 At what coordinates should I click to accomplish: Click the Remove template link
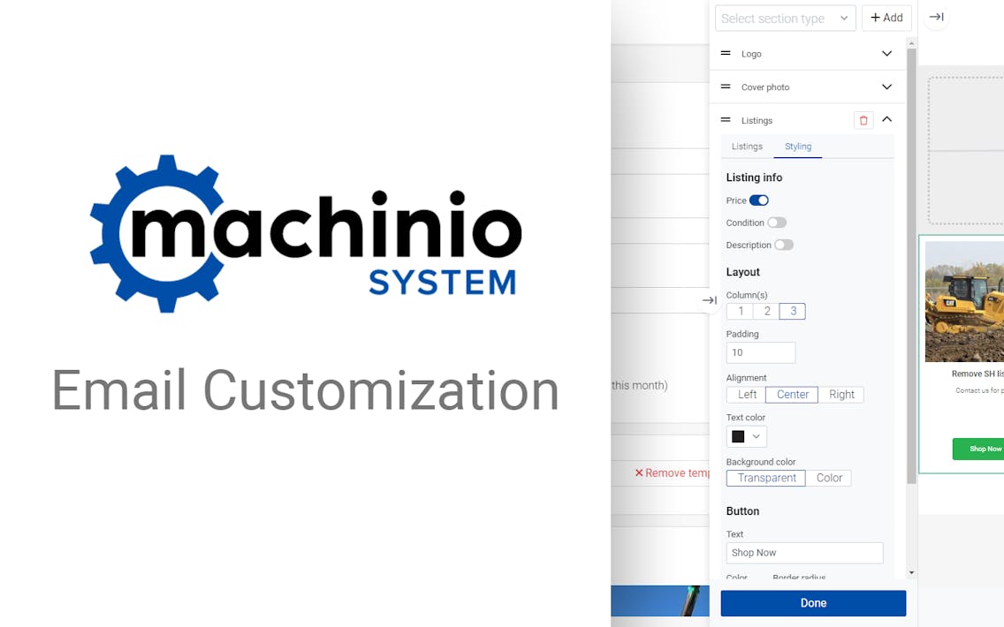673,472
